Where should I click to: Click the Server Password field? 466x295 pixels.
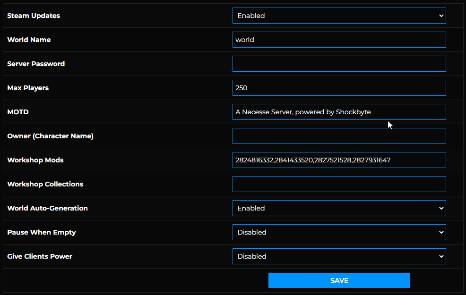click(339, 64)
